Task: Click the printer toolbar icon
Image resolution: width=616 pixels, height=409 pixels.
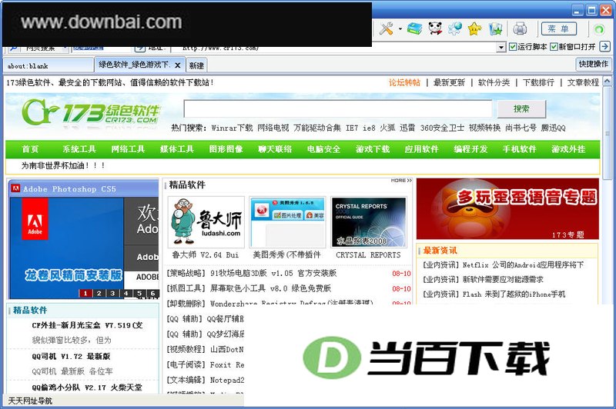Action: 520,28
